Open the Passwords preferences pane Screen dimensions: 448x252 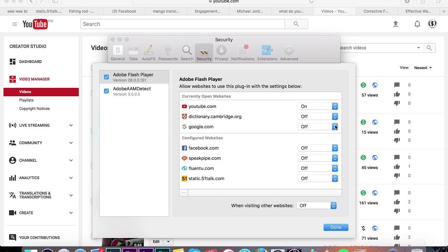pos(168,53)
